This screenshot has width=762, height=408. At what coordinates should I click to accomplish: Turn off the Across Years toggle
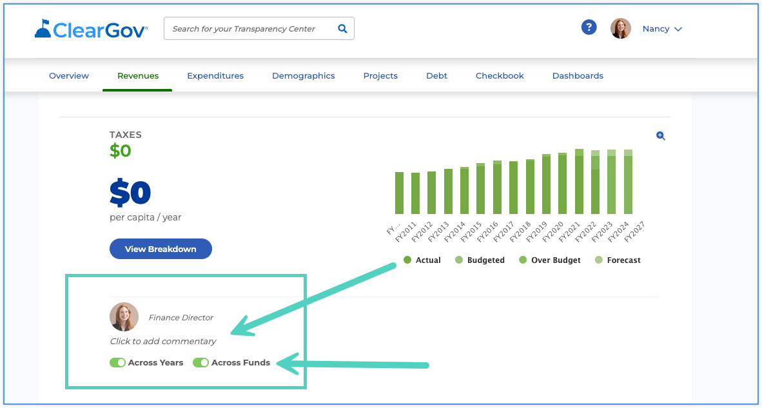coord(117,362)
